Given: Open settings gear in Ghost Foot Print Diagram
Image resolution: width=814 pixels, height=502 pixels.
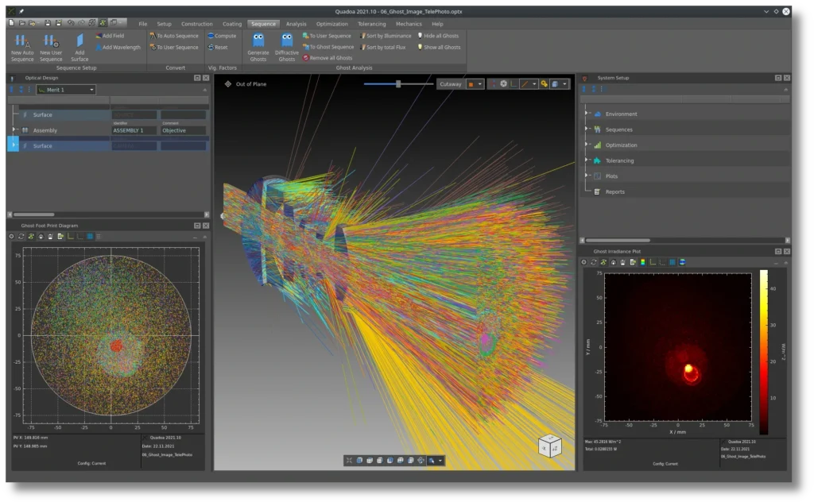Looking at the screenshot, I should point(11,237).
